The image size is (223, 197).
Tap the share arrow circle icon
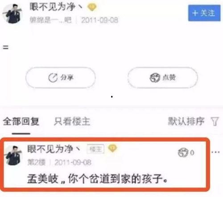pos(53,78)
